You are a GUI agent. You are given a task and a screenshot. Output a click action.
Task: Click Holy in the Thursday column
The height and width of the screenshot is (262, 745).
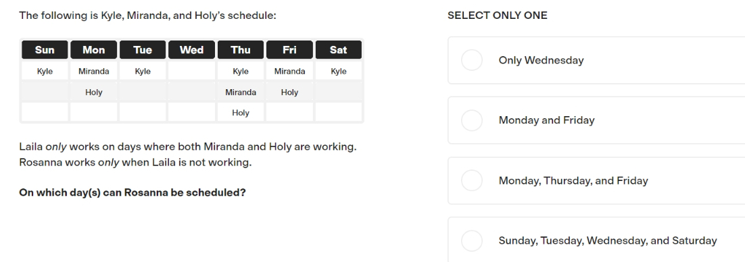click(x=241, y=113)
